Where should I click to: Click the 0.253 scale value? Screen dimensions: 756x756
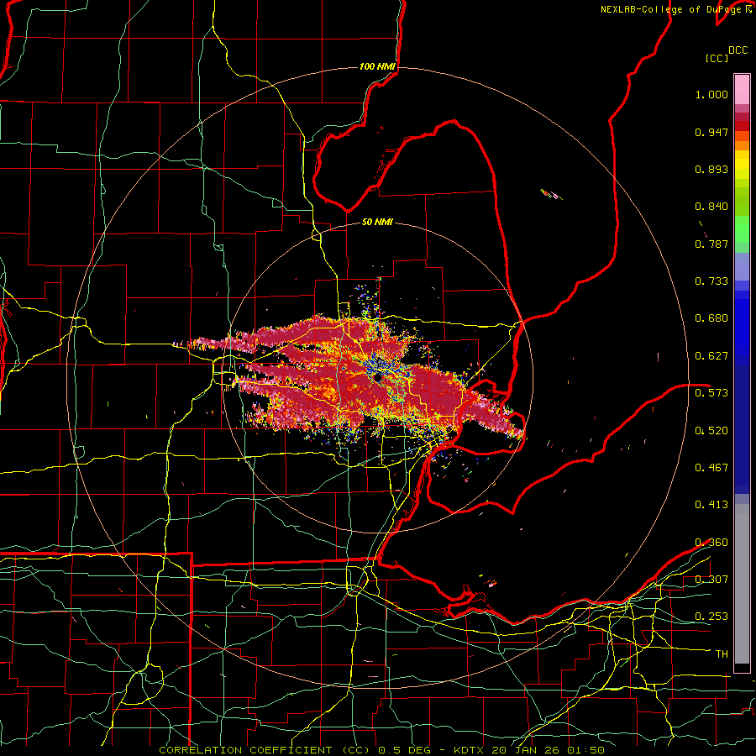pyautogui.click(x=711, y=617)
